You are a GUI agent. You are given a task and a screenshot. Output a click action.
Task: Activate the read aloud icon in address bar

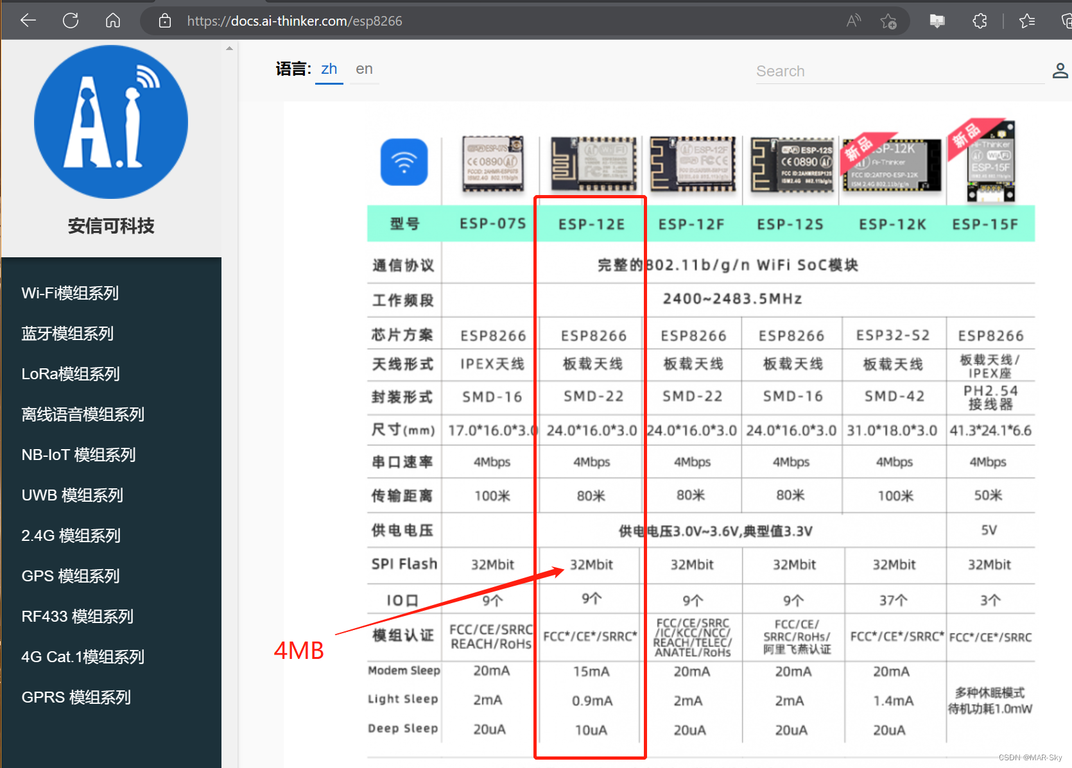853,21
